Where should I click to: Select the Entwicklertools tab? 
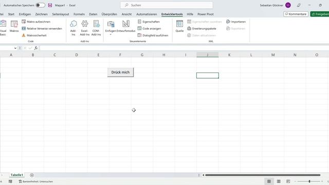click(172, 14)
